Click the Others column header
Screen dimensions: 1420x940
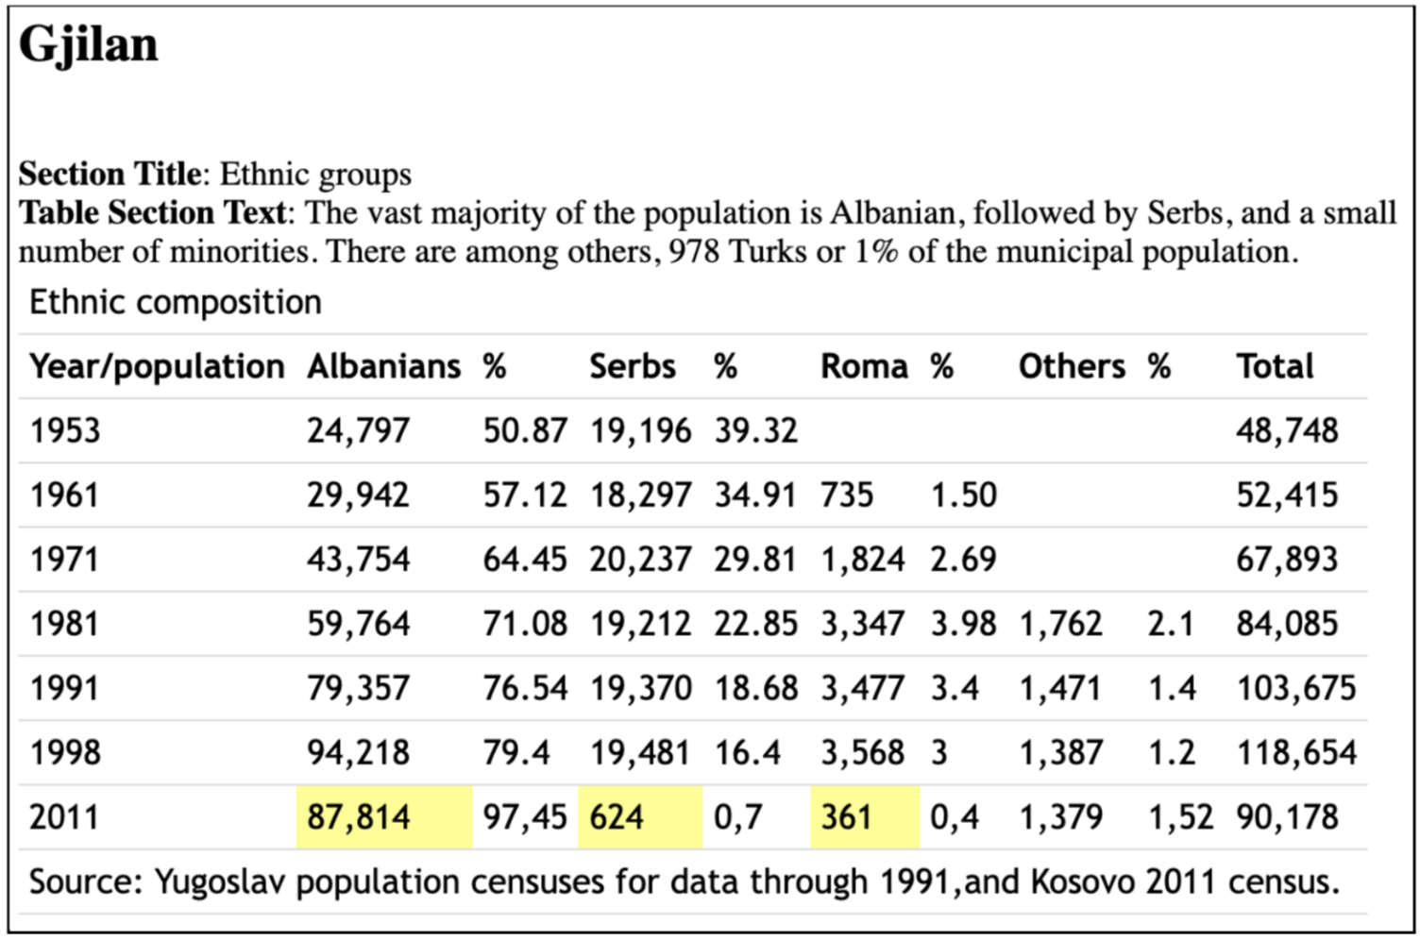[x=1072, y=366]
